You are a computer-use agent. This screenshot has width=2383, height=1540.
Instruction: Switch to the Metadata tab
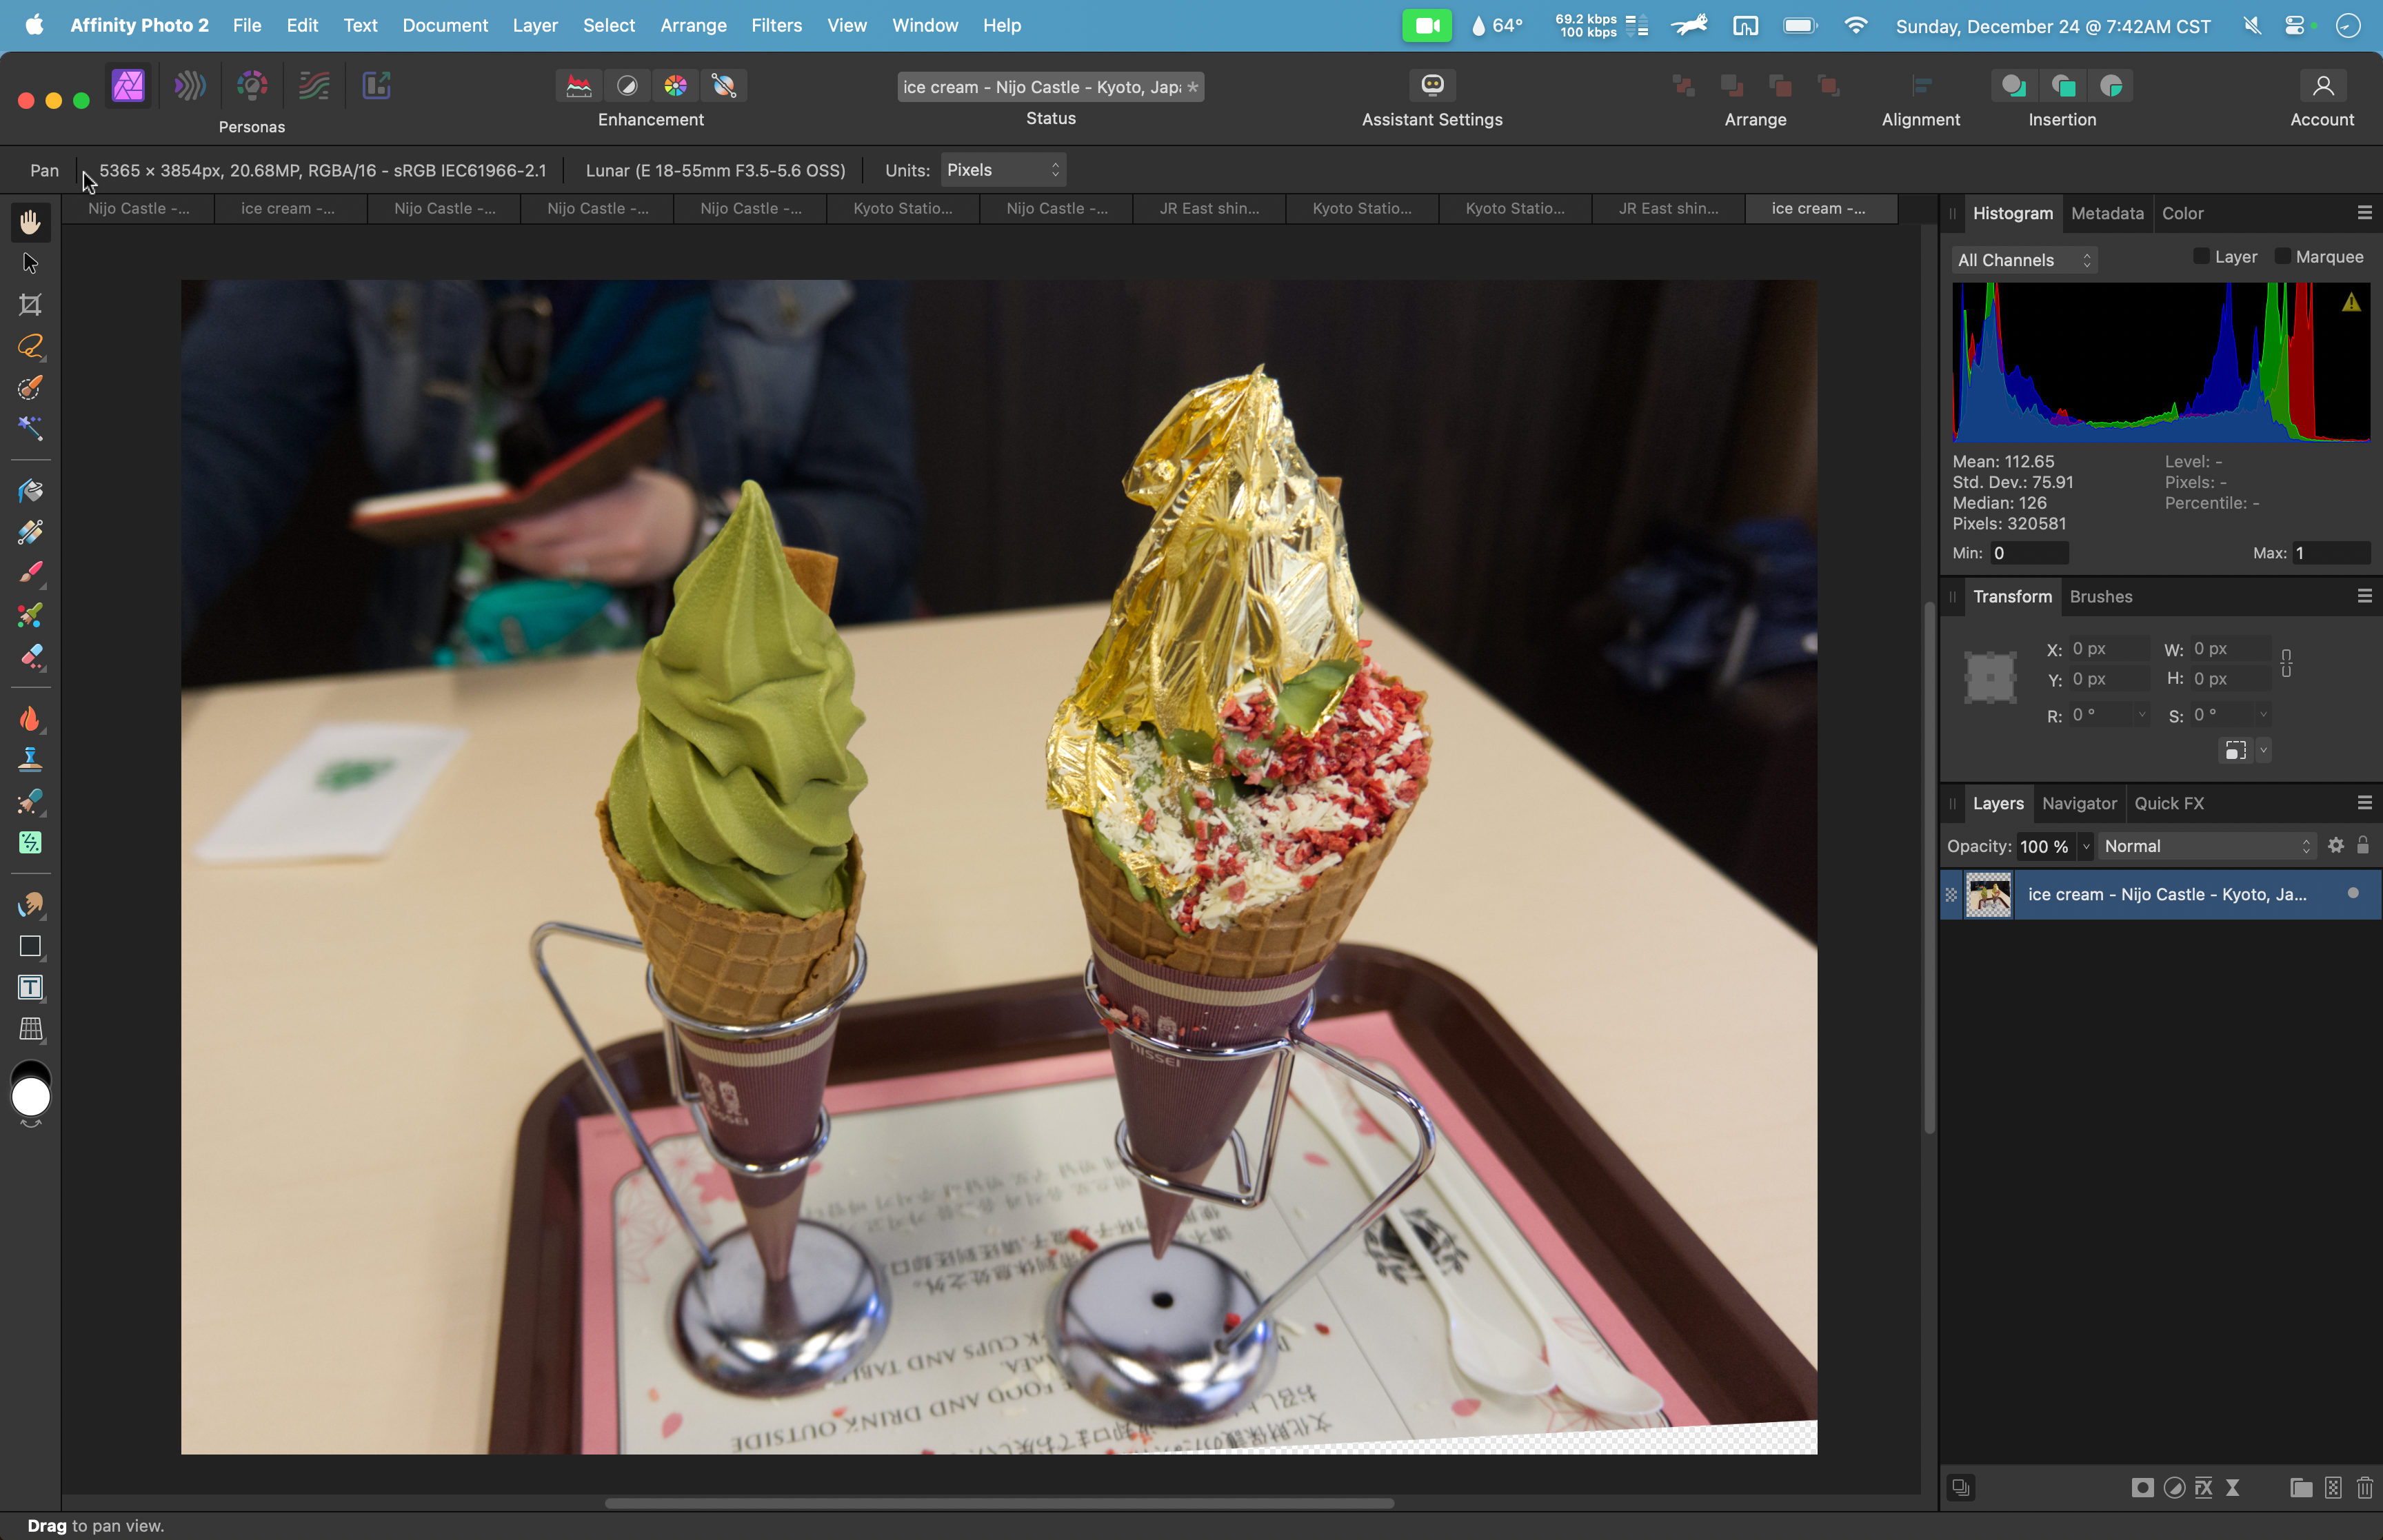[x=2107, y=213]
